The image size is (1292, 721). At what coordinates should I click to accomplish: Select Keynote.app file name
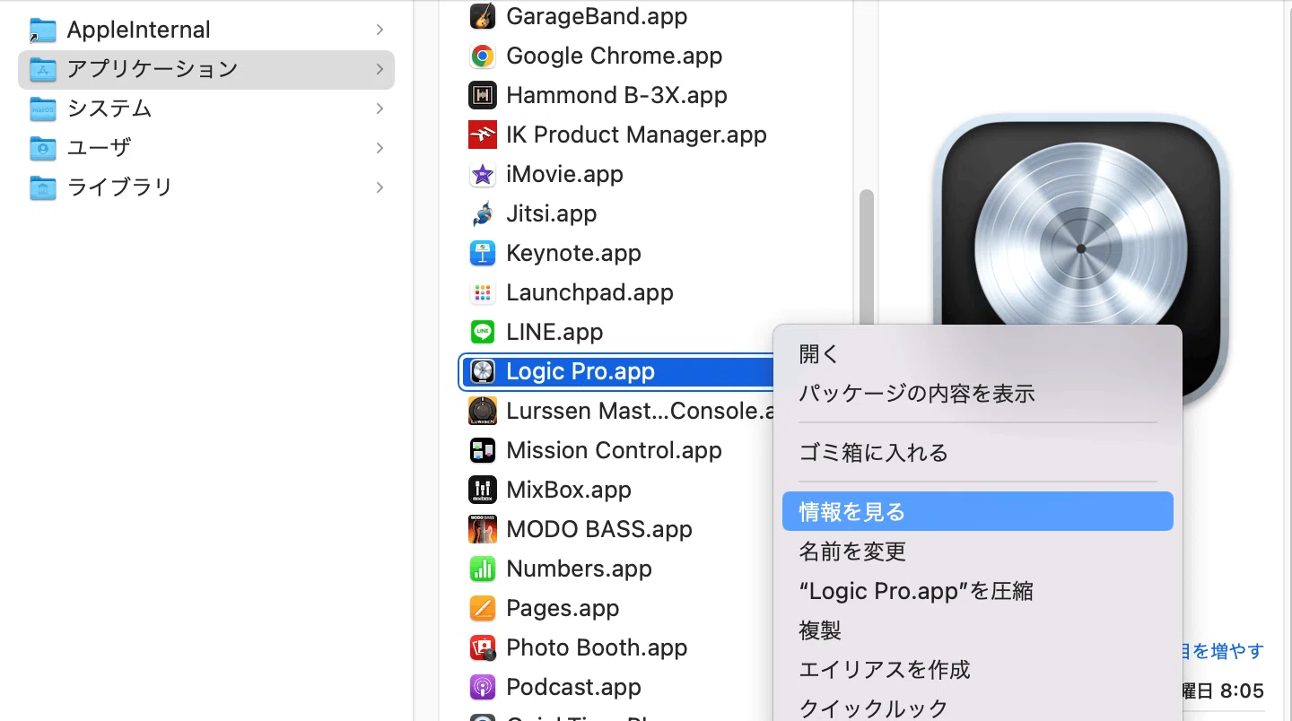[573, 253]
